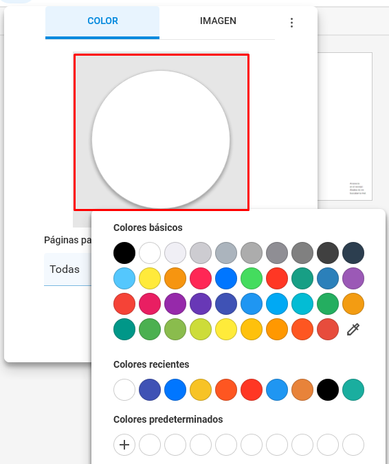The image size is (389, 464).
Task: Click the page thumbnail behind the dialog
Action: point(345,126)
